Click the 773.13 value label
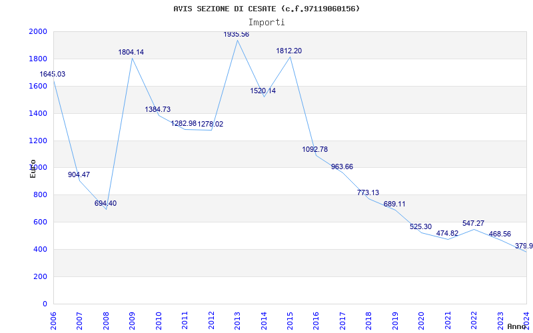The height and width of the screenshot is (333, 533). [x=368, y=192]
